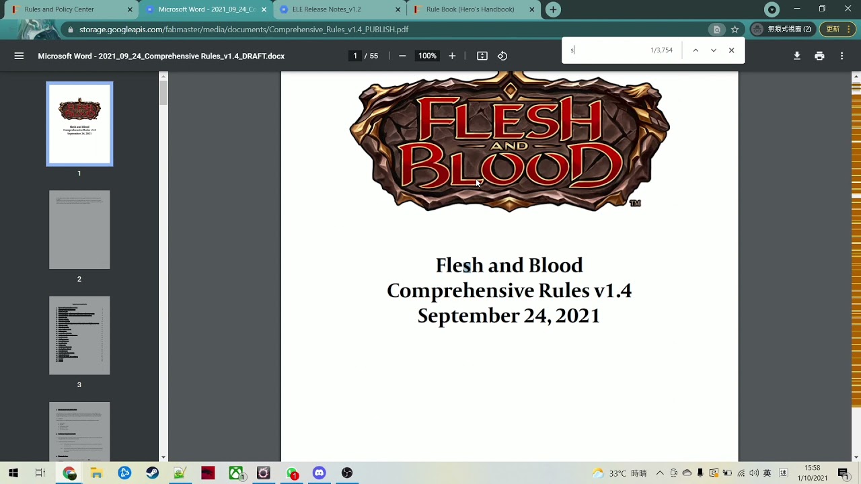Open Discord from the taskbar

[x=319, y=473]
